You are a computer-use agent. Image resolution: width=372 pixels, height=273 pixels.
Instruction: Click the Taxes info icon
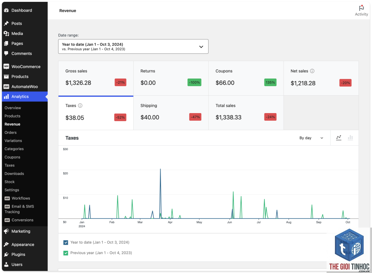80,105
